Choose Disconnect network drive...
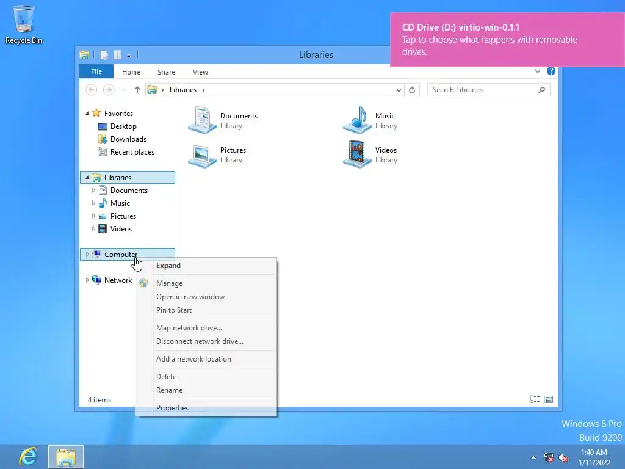The image size is (625, 469). tap(206, 341)
